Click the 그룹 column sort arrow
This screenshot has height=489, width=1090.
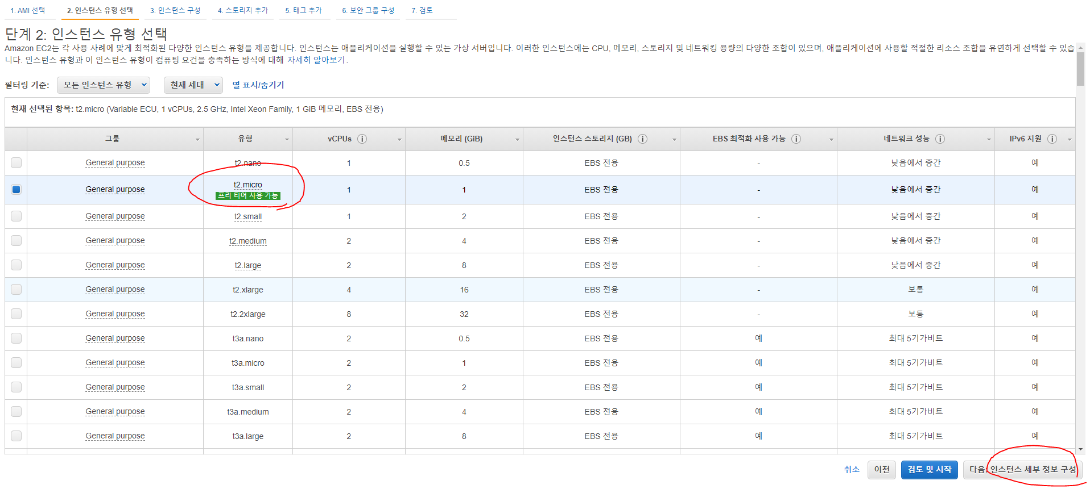click(197, 140)
